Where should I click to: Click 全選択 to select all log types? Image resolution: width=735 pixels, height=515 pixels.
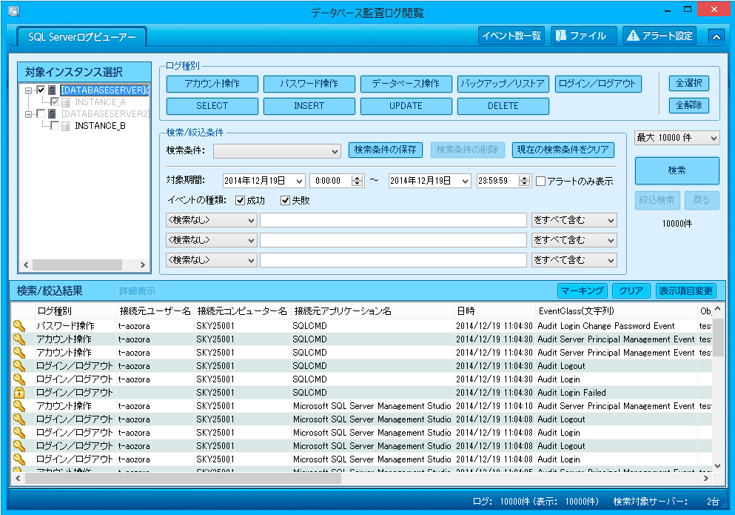[x=688, y=84]
